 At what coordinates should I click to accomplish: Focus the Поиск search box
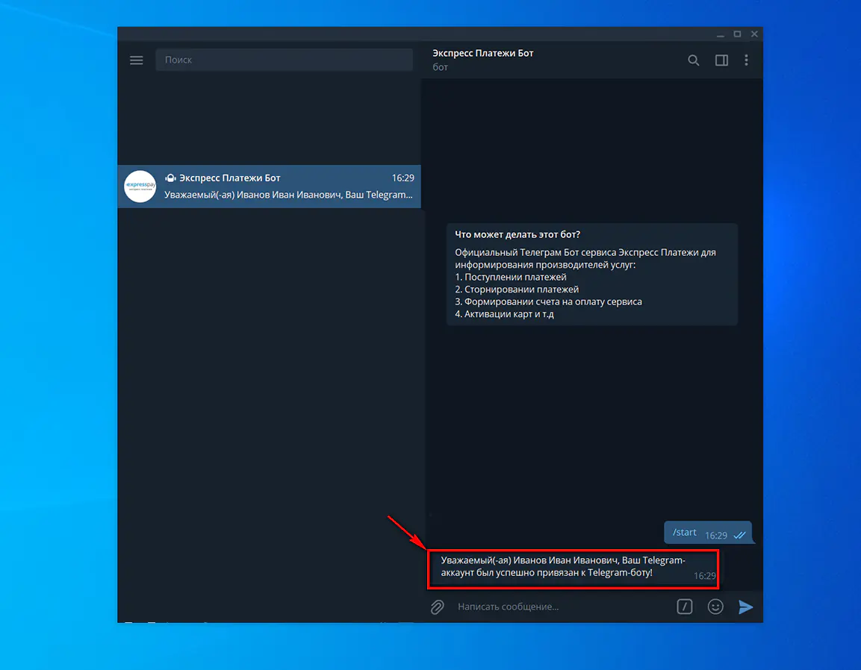284,59
